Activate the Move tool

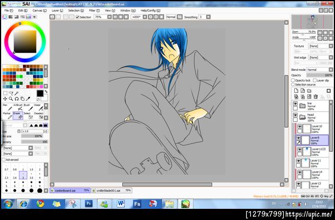pos(5,99)
